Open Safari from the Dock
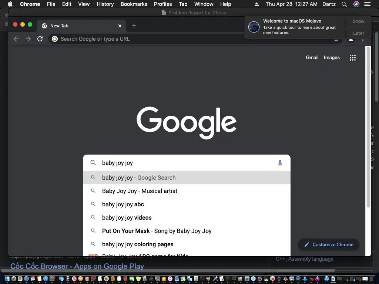The height and width of the screenshot is (284, 379). [x=26, y=279]
